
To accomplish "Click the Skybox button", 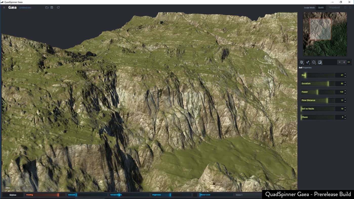I will [13, 195].
